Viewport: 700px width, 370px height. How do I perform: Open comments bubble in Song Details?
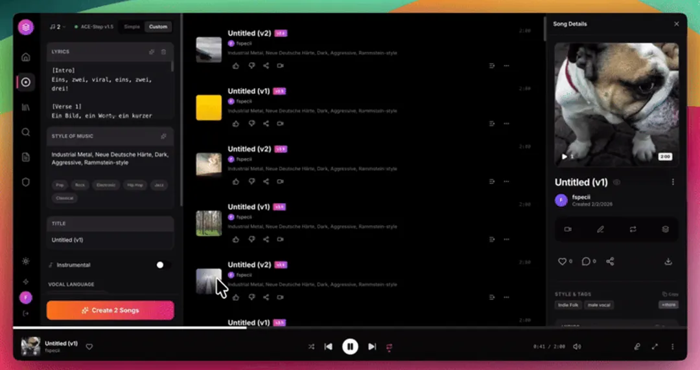click(586, 261)
